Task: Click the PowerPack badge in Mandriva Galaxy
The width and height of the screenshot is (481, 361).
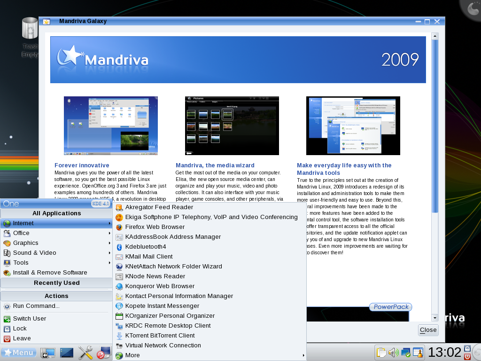Action: [390, 307]
